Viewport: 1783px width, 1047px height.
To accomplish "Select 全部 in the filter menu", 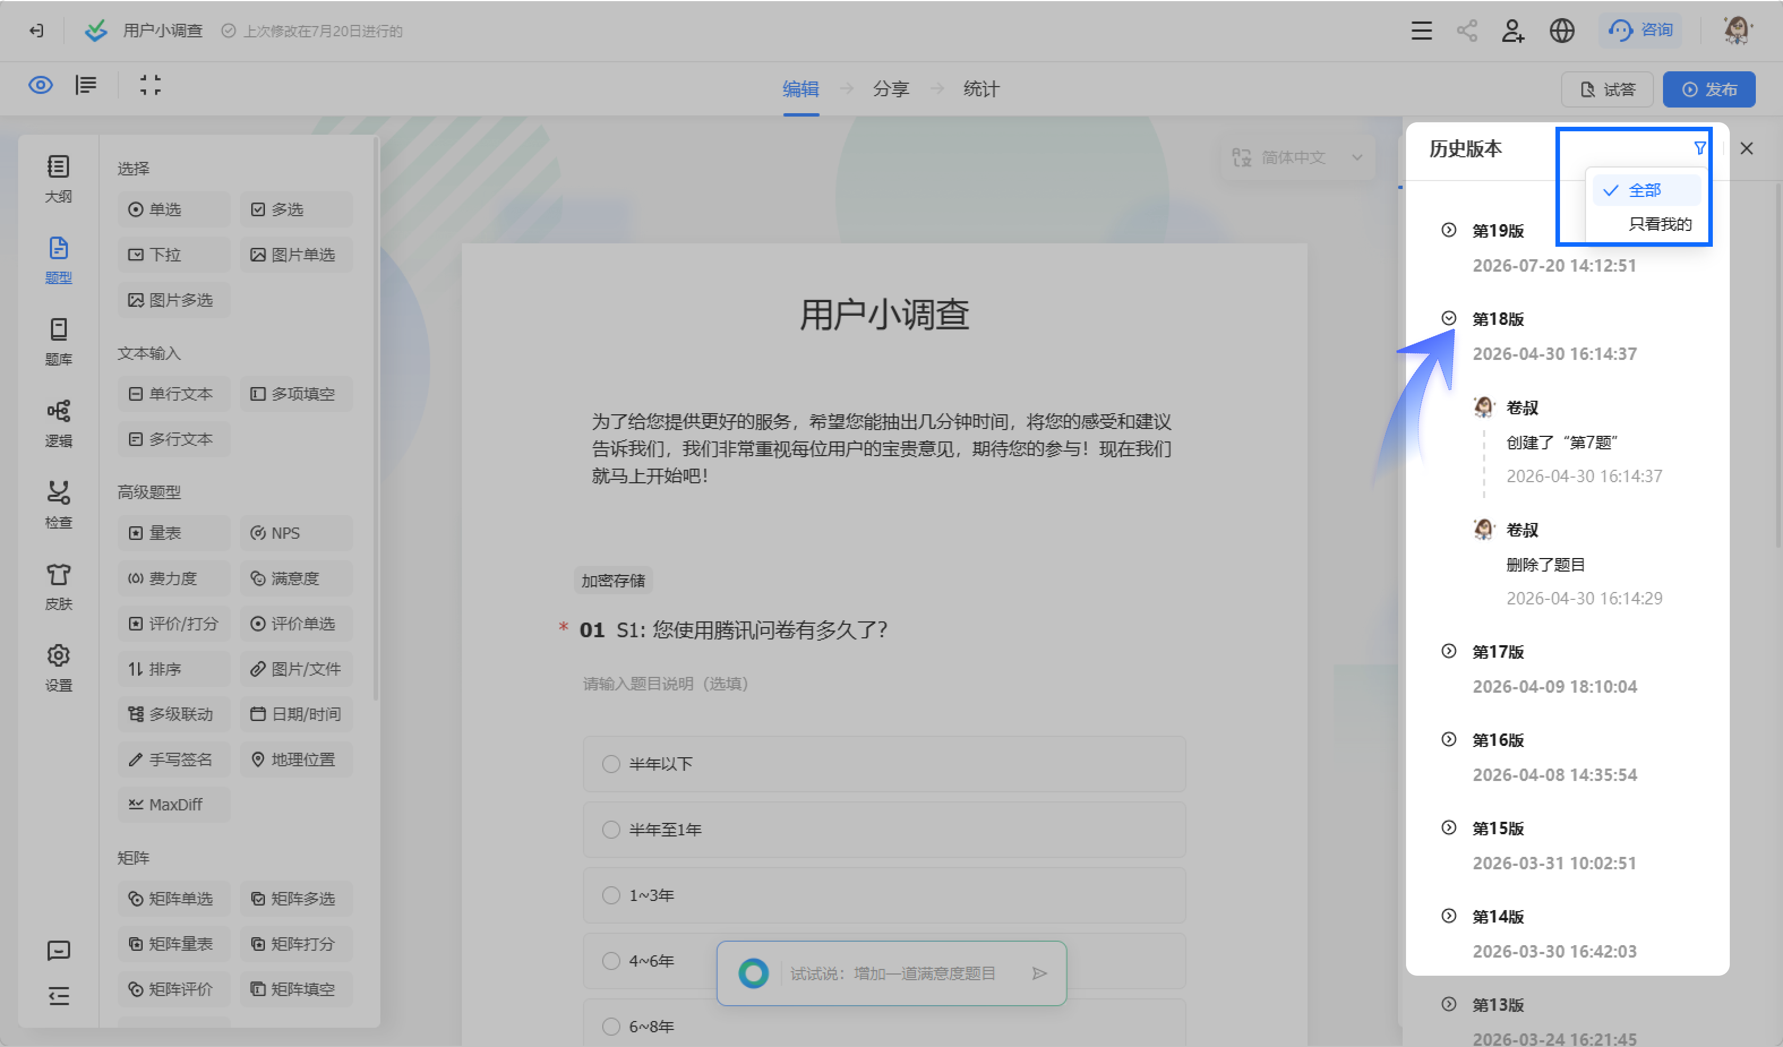I will coord(1647,190).
